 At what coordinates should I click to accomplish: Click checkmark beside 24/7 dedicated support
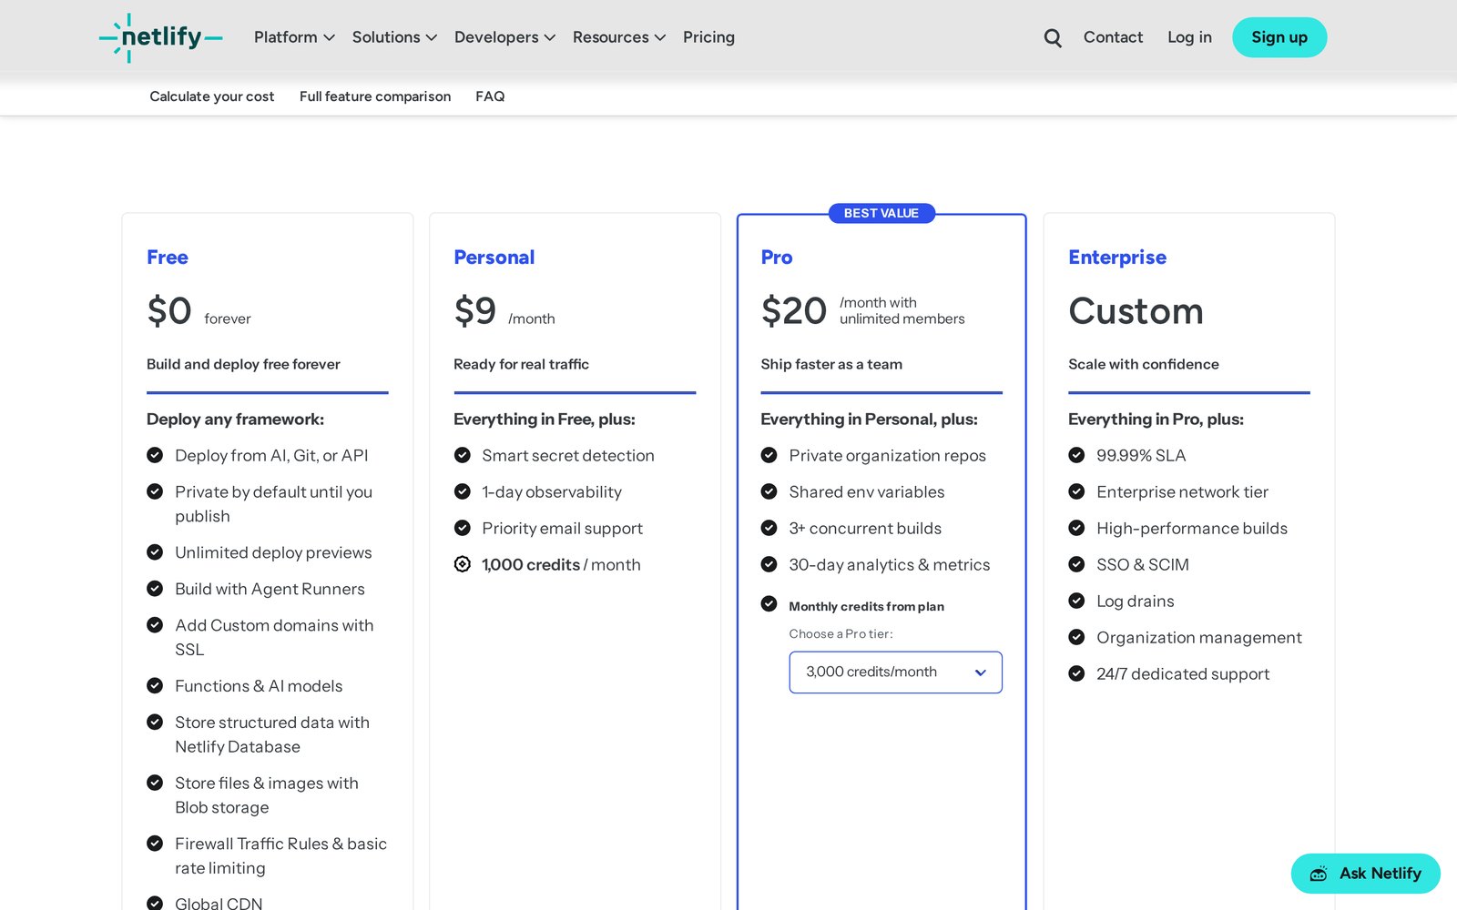[1076, 673]
